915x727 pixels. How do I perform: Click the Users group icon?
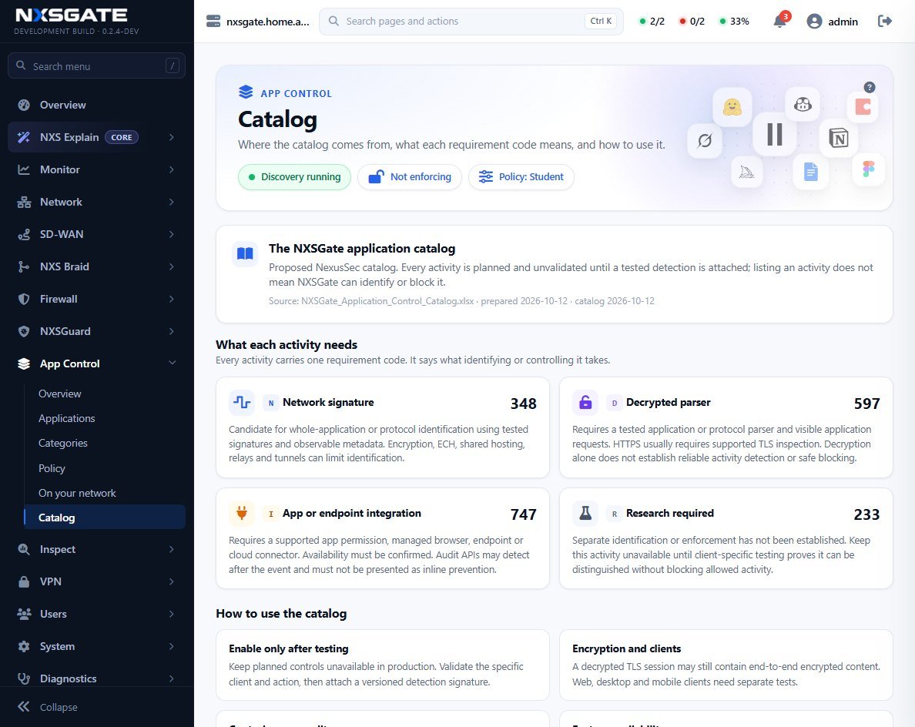click(24, 614)
